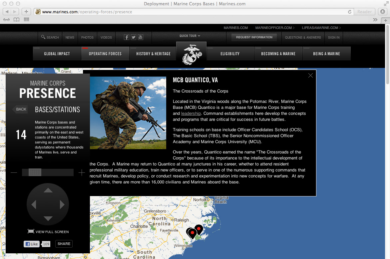
Task: Open Safari downloads button
Action: pos(383,12)
